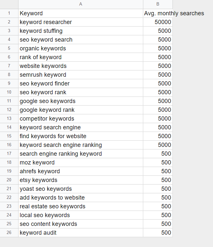Select the 500 value for ahrefs keyword
This screenshot has width=213, height=247.
tap(158, 171)
